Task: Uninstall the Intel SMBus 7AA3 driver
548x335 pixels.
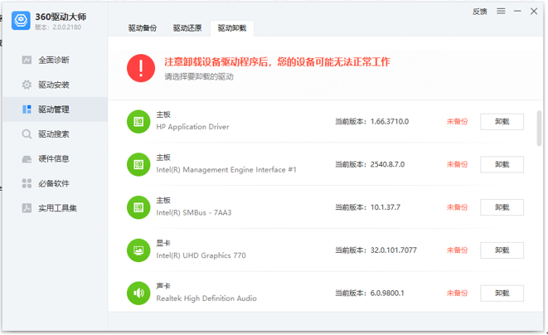Action: (x=502, y=207)
